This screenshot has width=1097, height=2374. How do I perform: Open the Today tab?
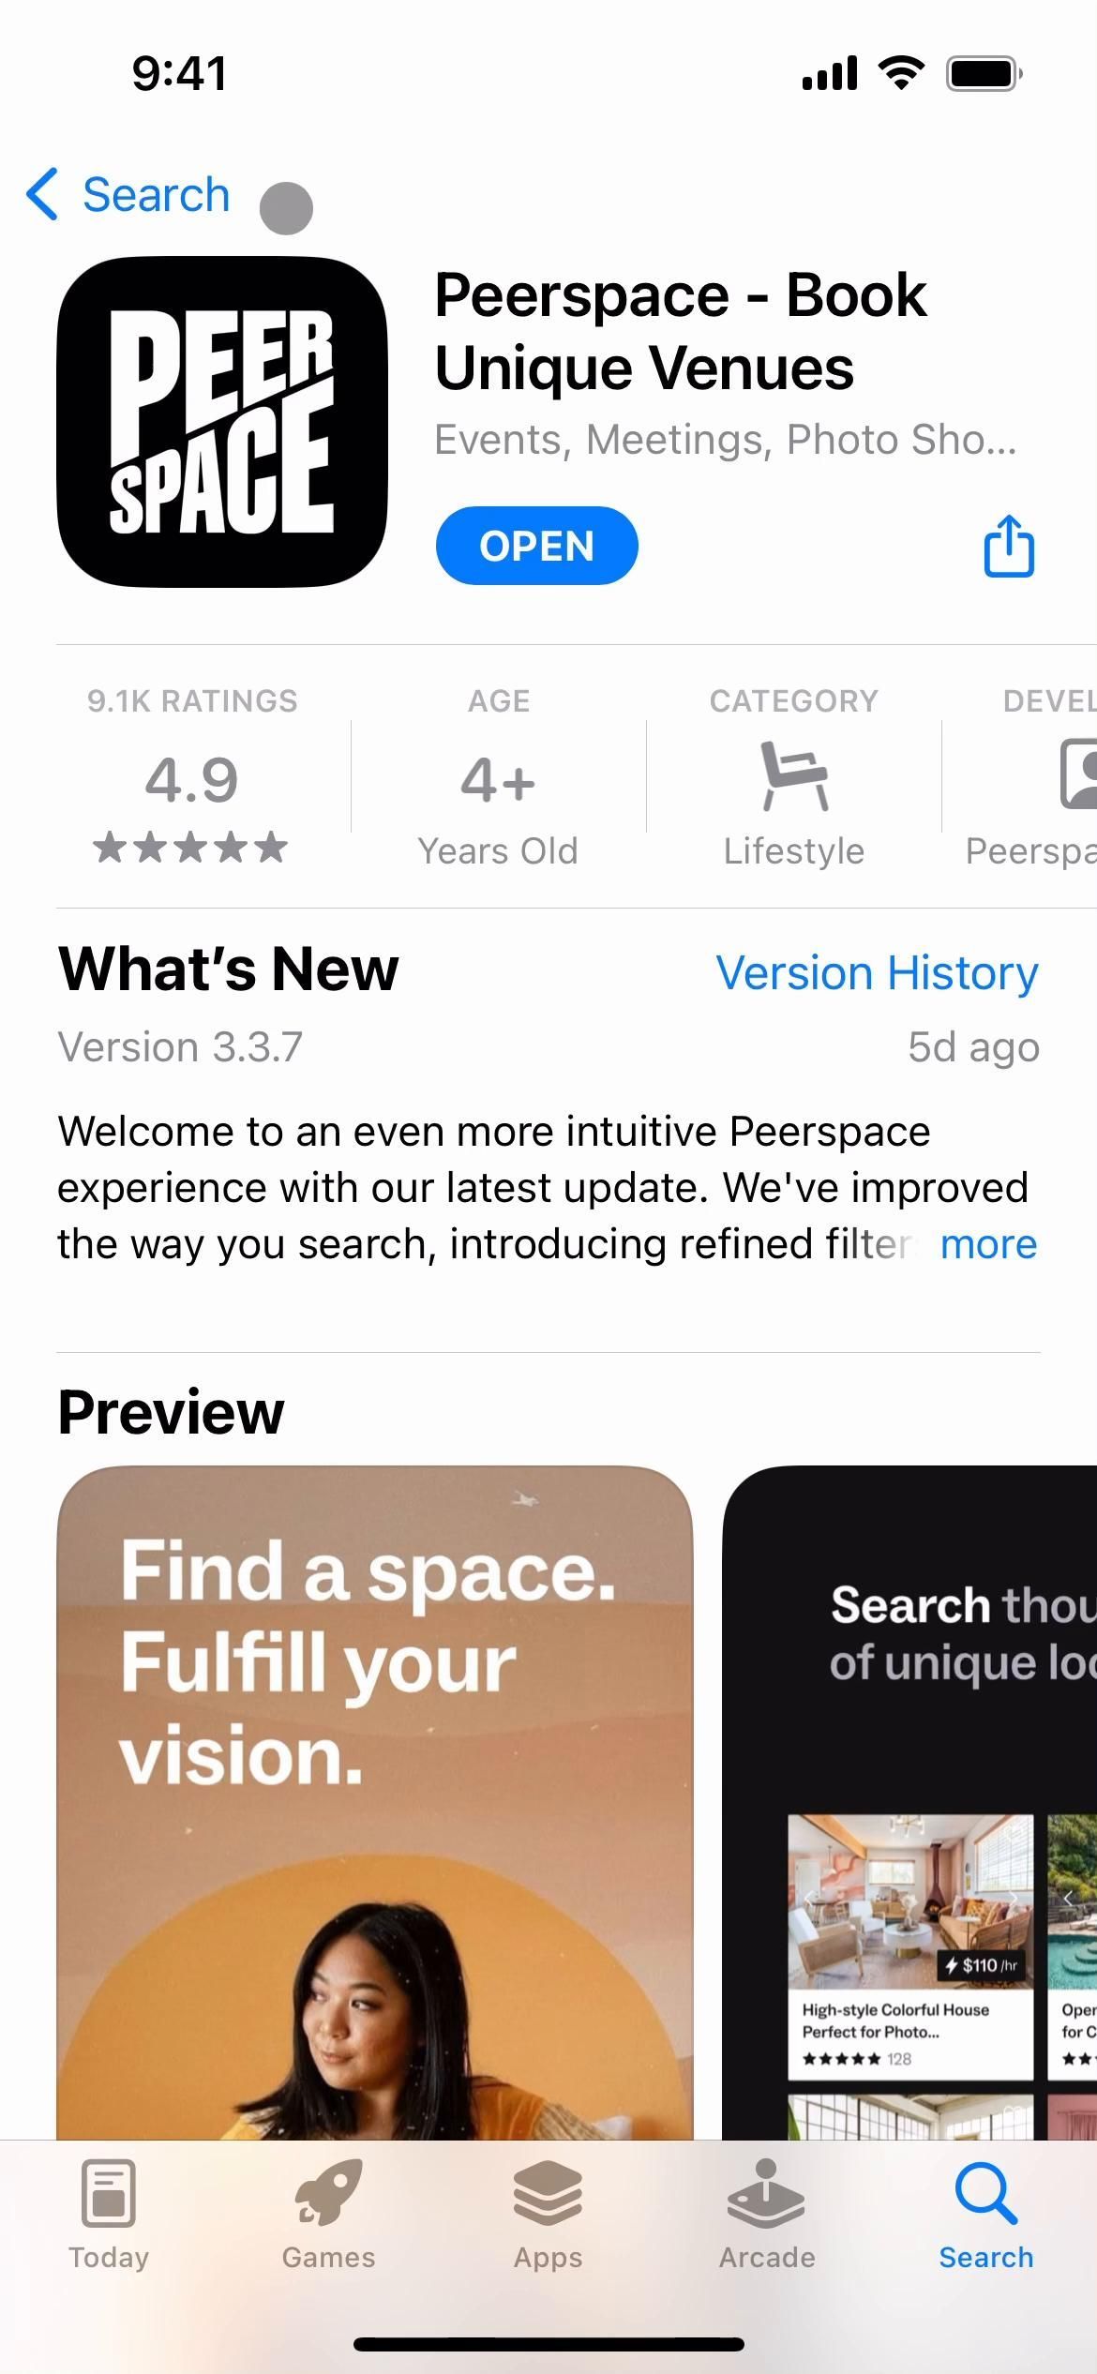(x=109, y=2214)
